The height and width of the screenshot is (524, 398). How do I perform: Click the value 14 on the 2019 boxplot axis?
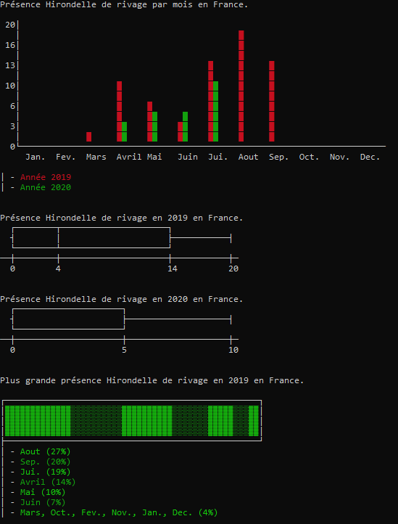pos(173,269)
